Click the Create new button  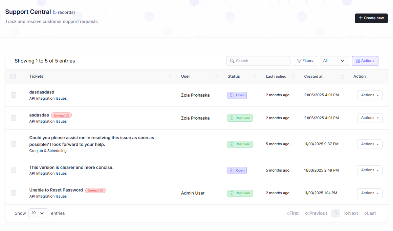pos(371,18)
